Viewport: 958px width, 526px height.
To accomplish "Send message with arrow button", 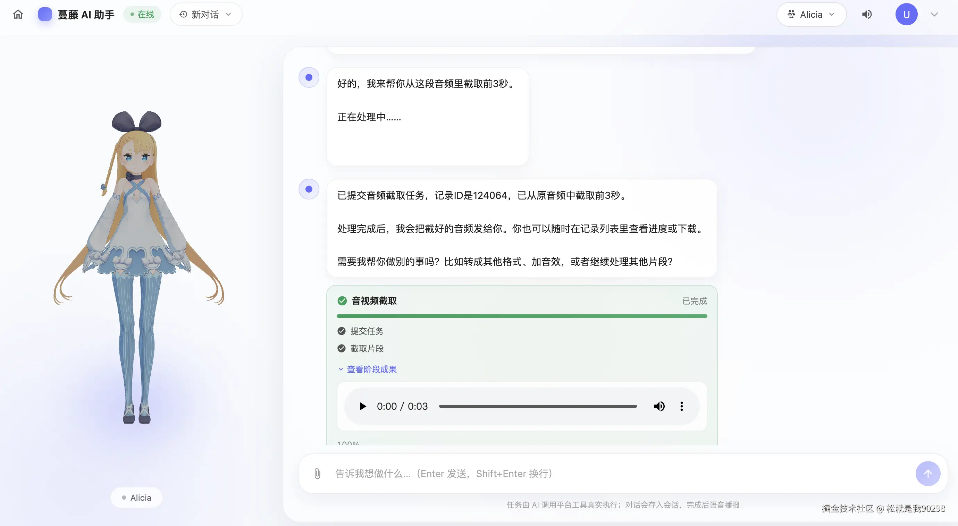I will coord(927,473).
